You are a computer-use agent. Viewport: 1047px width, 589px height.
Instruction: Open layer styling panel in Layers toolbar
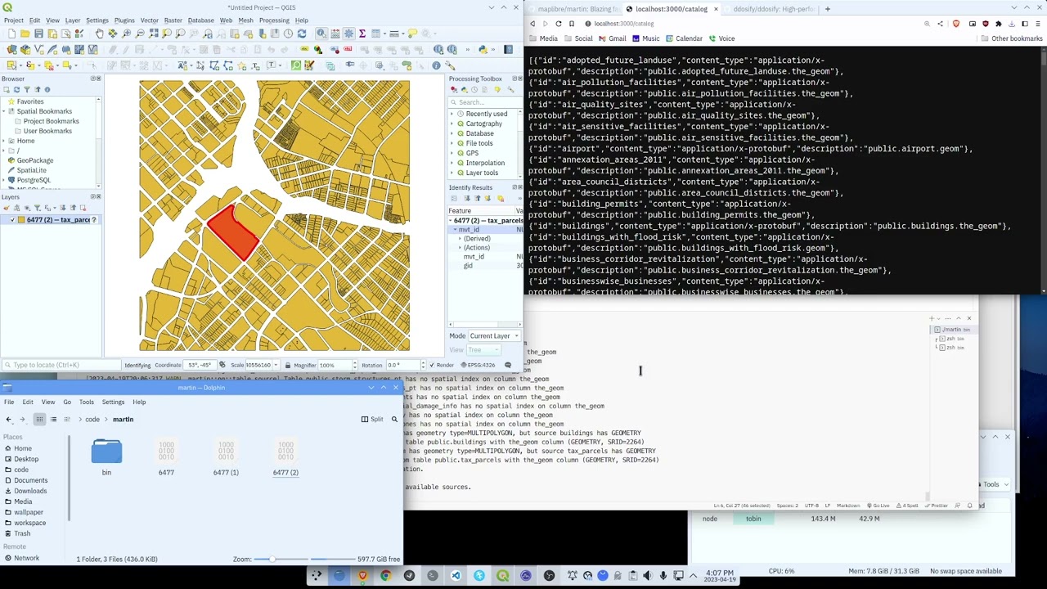pyautogui.click(x=7, y=208)
